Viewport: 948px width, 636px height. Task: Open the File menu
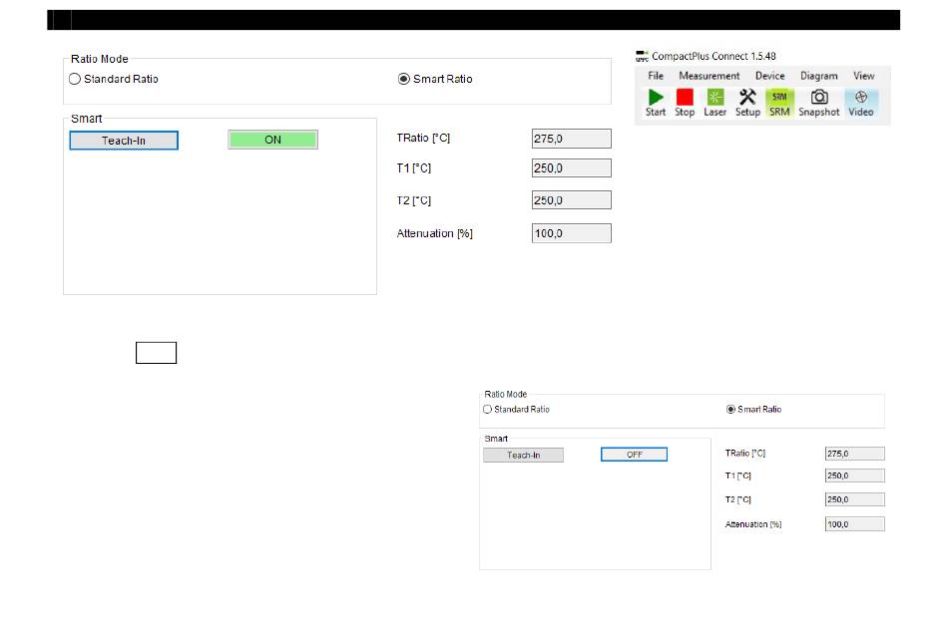[x=656, y=76]
